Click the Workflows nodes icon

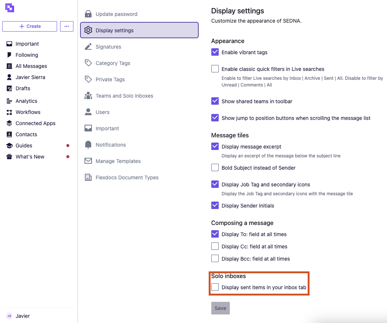9,112
